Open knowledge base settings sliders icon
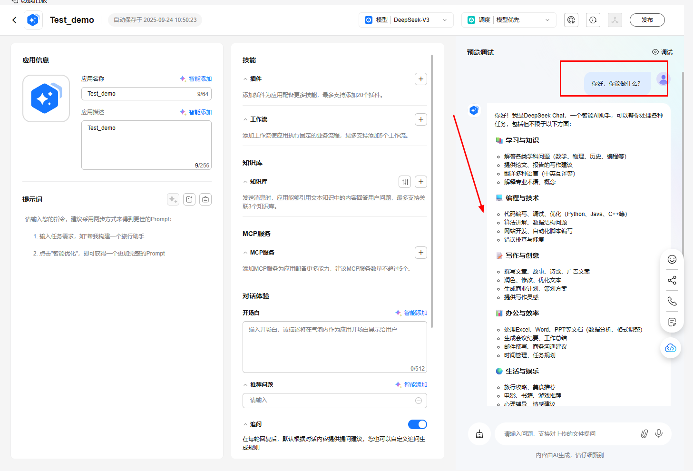The image size is (693, 471). [x=405, y=182]
